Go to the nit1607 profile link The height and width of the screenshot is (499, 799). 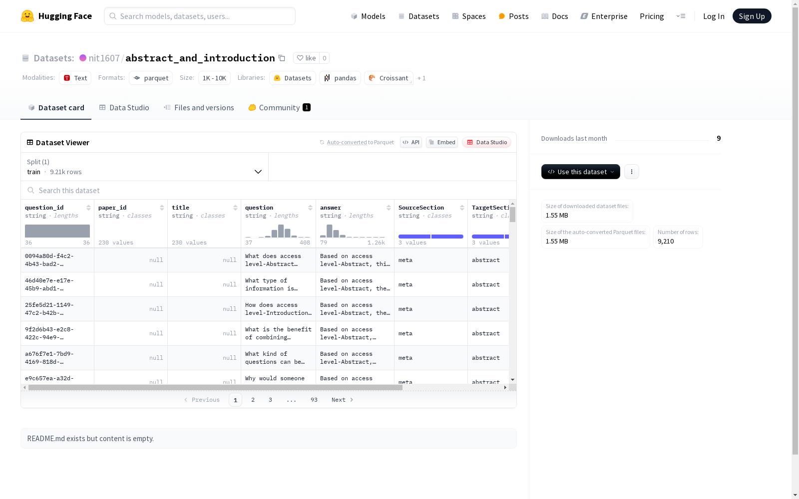click(x=104, y=58)
